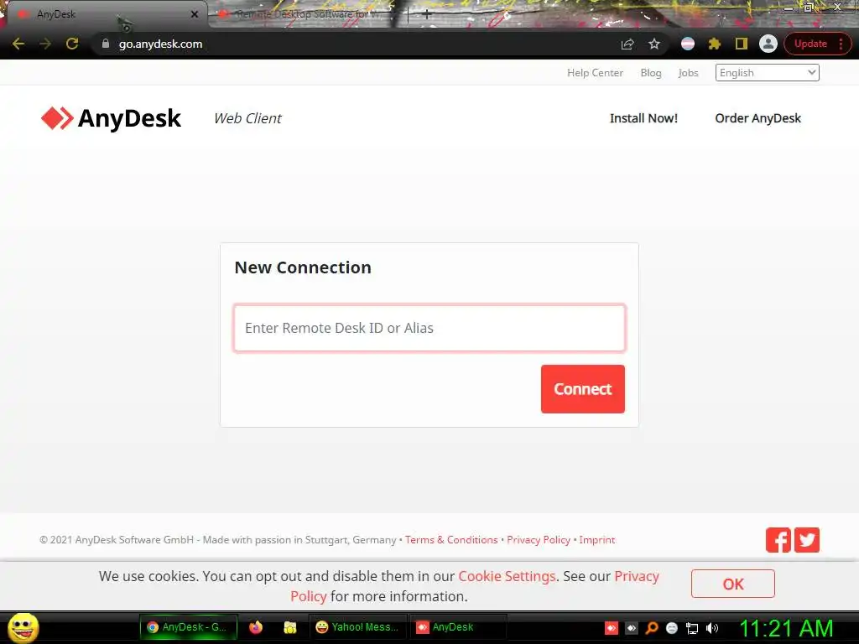The height and width of the screenshot is (644, 859).
Task: Open AnyDesk's Facebook page icon
Action: pos(778,540)
